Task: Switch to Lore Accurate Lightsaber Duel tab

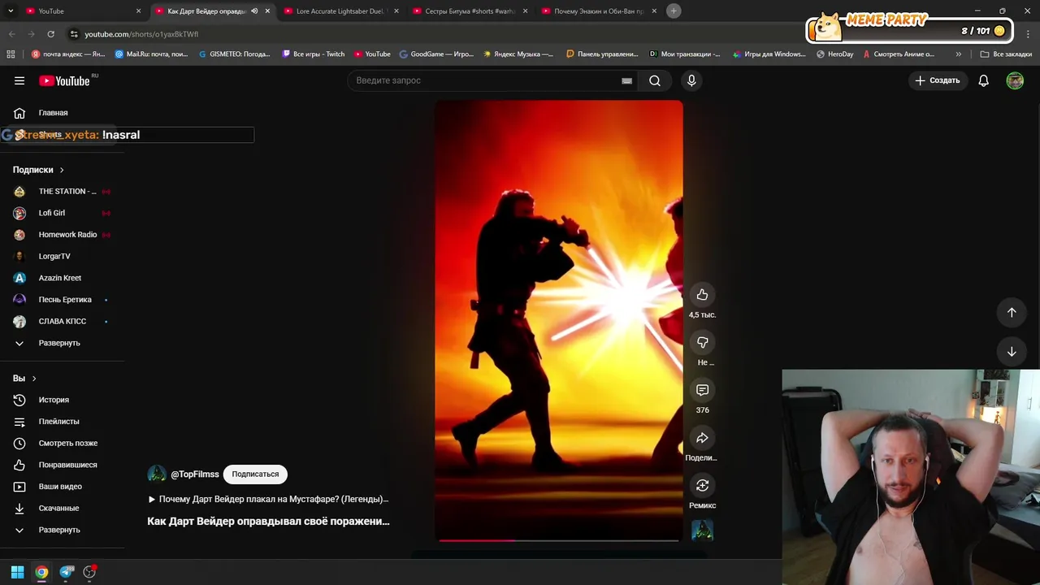Action: [x=342, y=11]
